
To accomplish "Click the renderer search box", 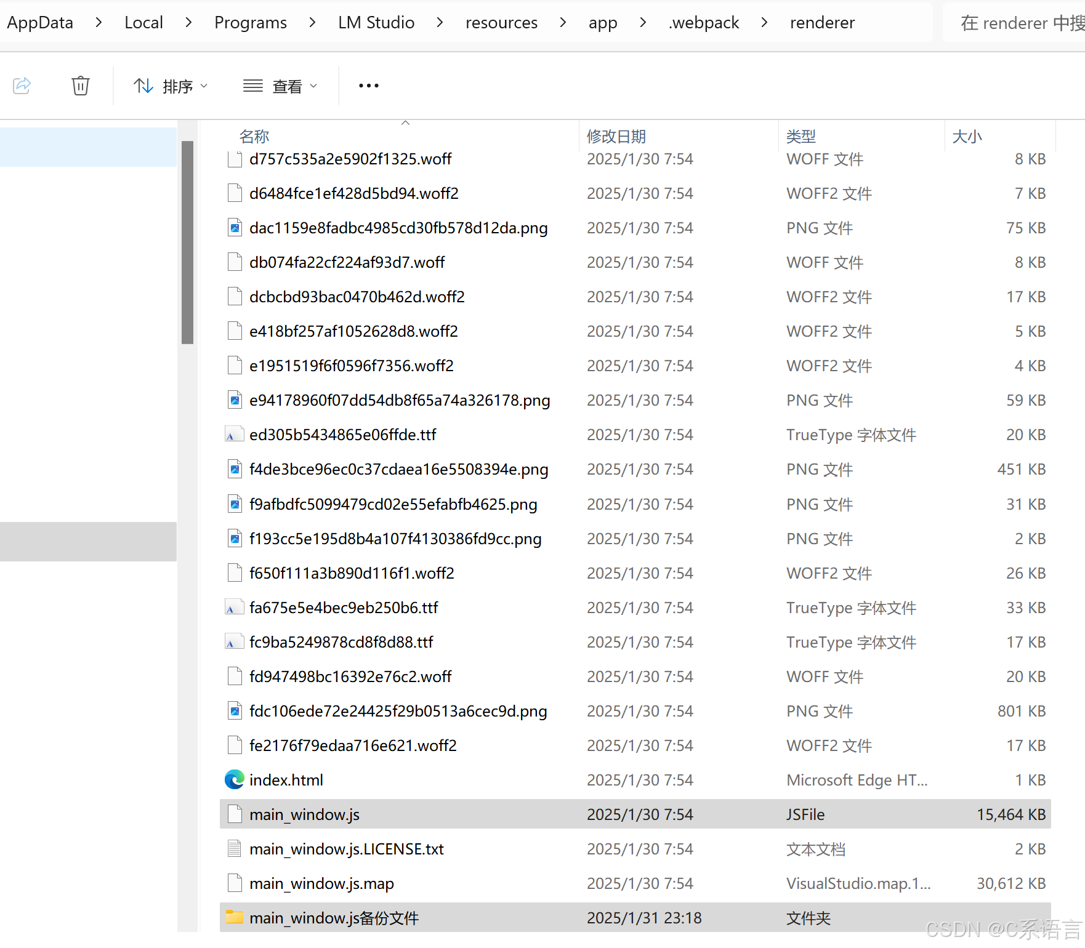I will click(x=1014, y=23).
